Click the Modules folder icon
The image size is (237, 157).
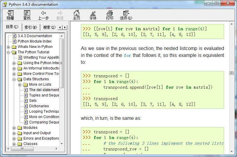tap(20, 128)
